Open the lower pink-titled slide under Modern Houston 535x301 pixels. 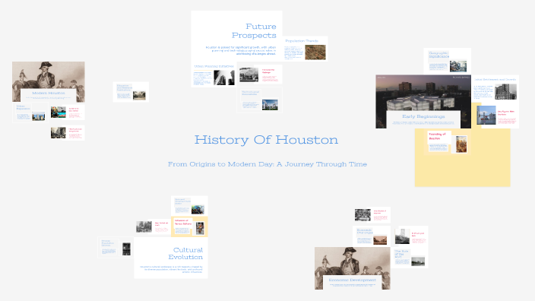[67, 133]
